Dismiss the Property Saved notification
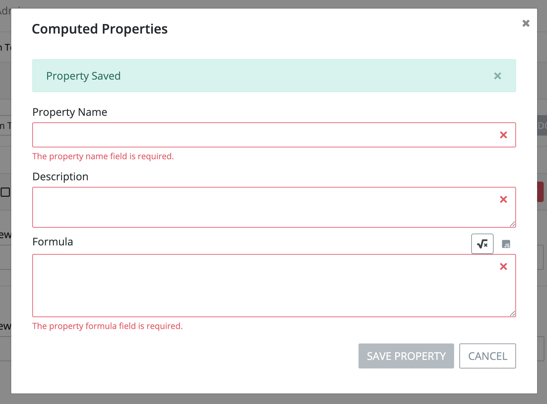 point(498,76)
